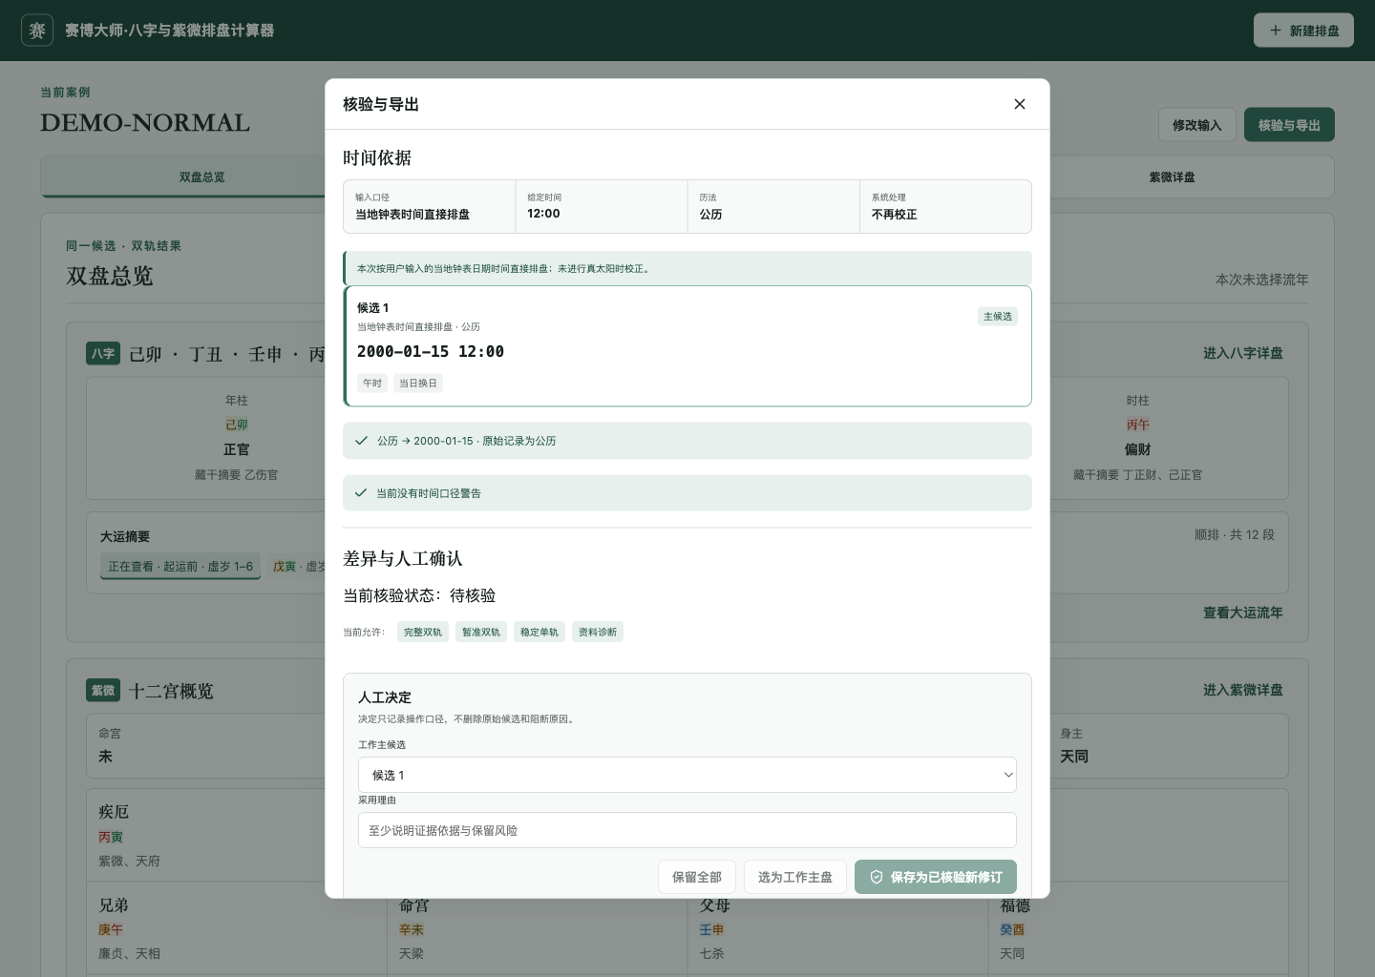Click 当前核验状态：待核验 text
The width and height of the screenshot is (1375, 977).
pyautogui.click(x=419, y=595)
